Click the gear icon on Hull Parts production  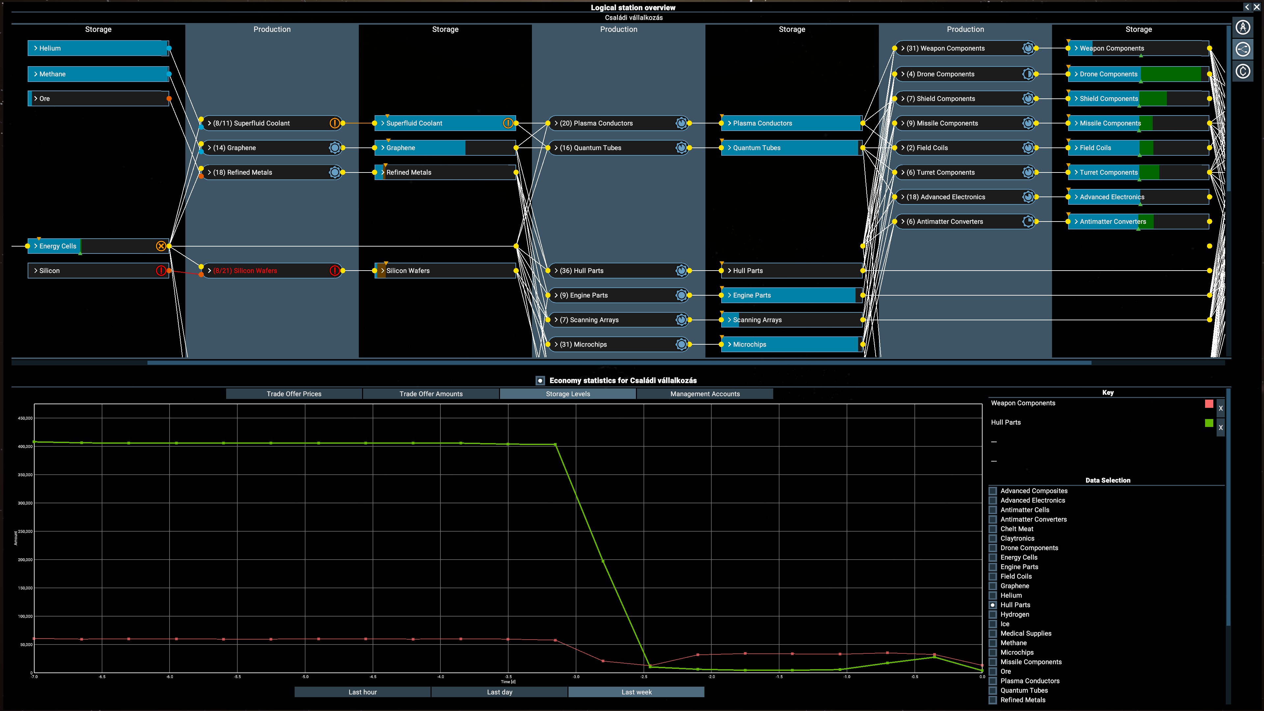coord(681,270)
